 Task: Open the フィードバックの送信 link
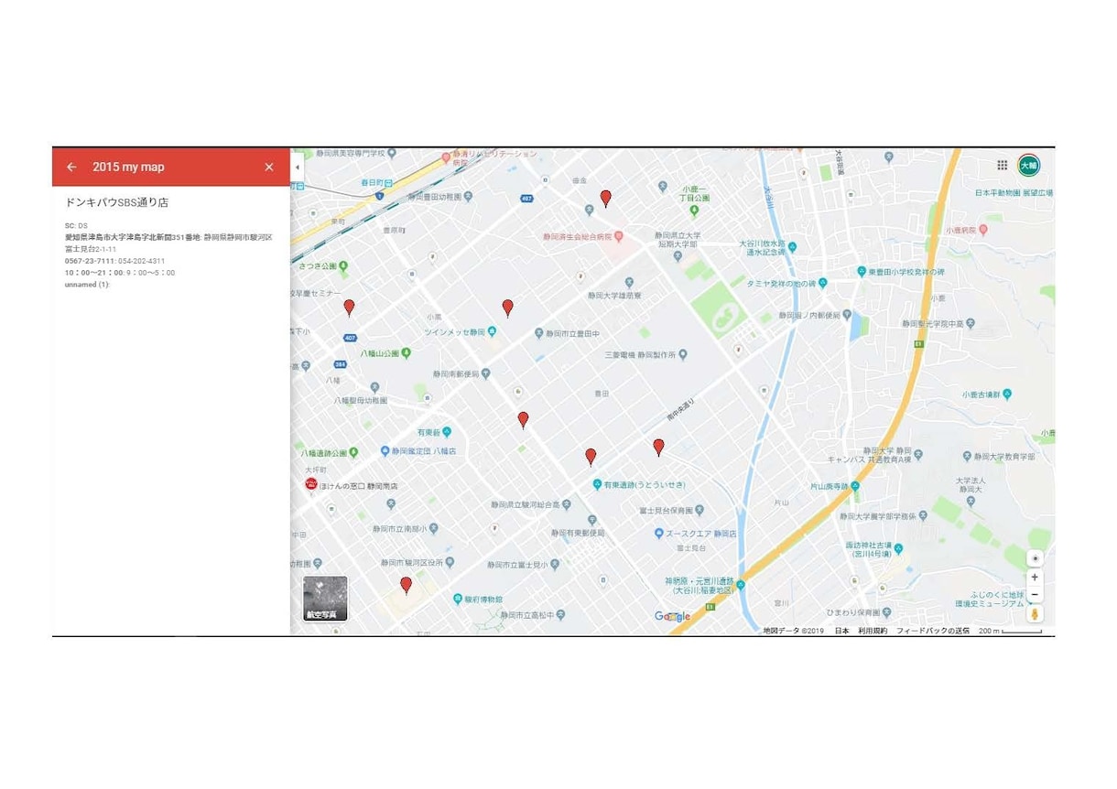point(932,631)
